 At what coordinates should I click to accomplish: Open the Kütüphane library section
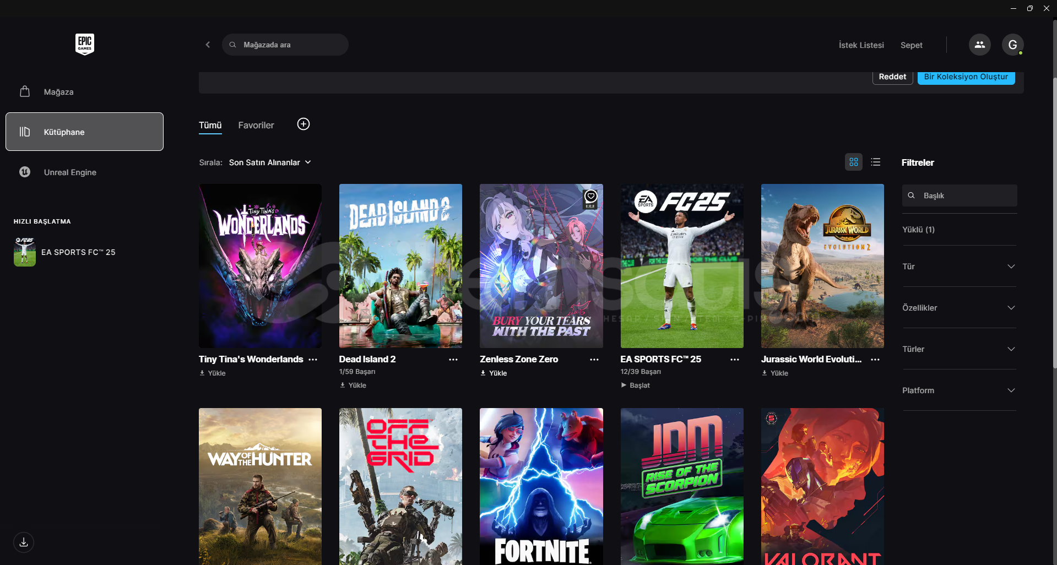pos(84,132)
